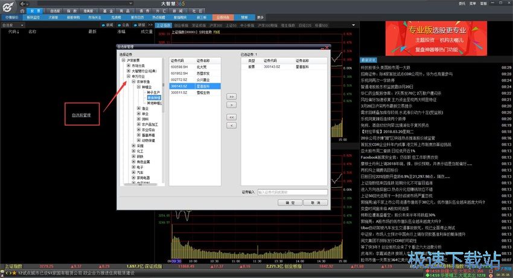
Task: Toggle the 新闻 marker option
Action: (107, 25)
